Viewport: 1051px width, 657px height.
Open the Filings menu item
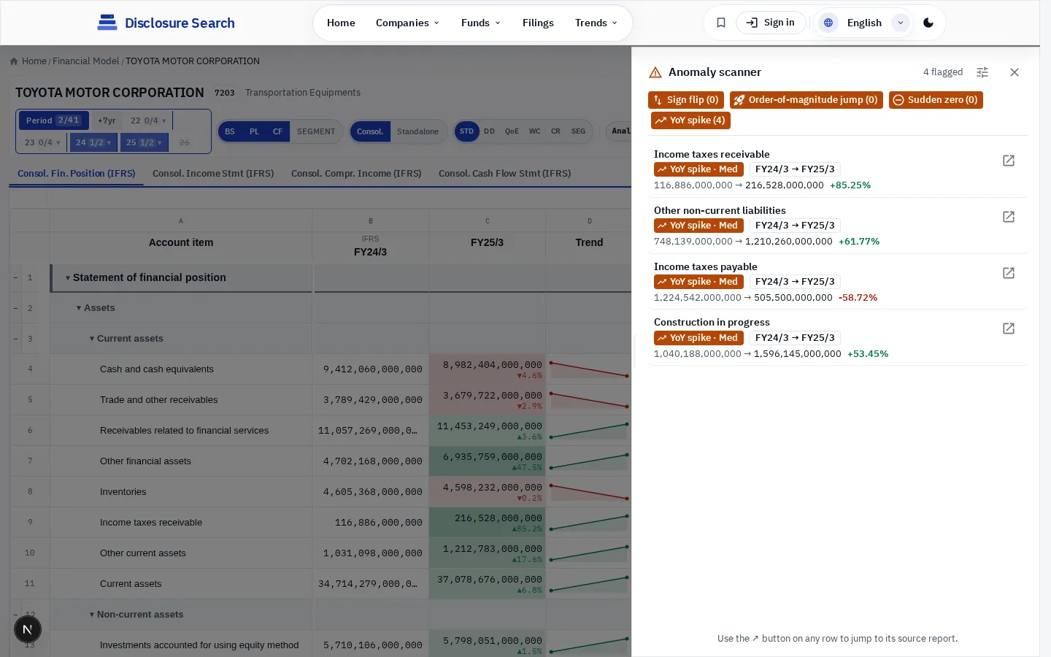point(538,23)
